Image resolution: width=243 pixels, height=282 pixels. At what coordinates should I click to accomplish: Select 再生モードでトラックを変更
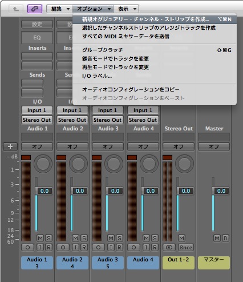click(x=155, y=67)
